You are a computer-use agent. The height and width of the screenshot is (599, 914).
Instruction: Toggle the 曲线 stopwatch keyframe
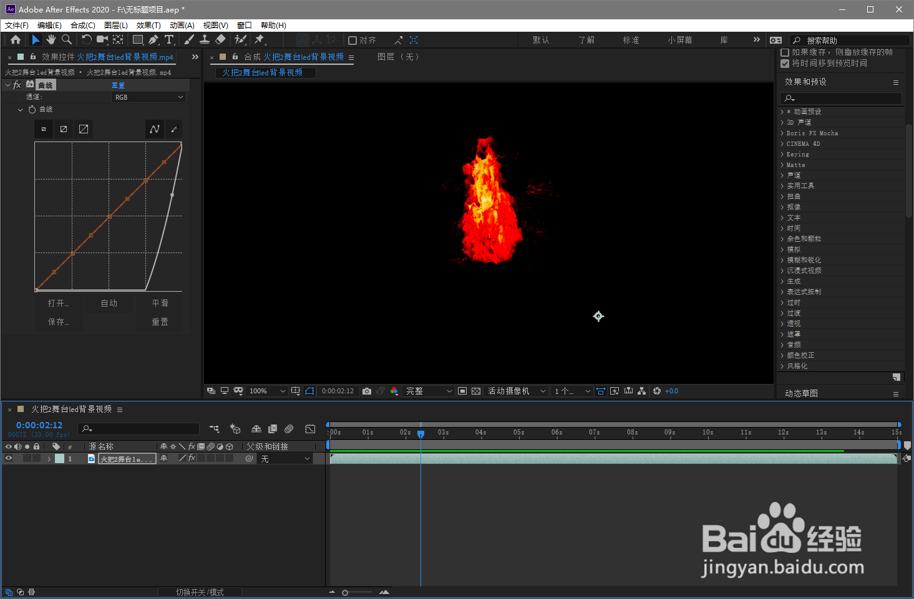(x=32, y=109)
